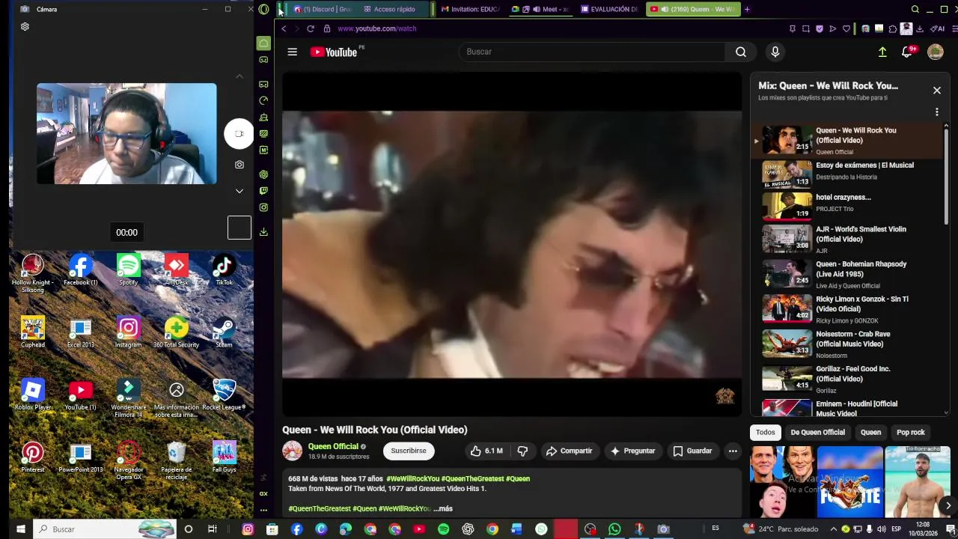958x539 pixels.
Task: Open YouTube notifications bell
Action: point(907,52)
